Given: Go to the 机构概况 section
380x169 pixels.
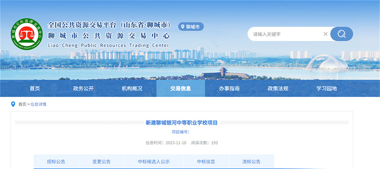Looking at the screenshot, I should pyautogui.click(x=132, y=89).
